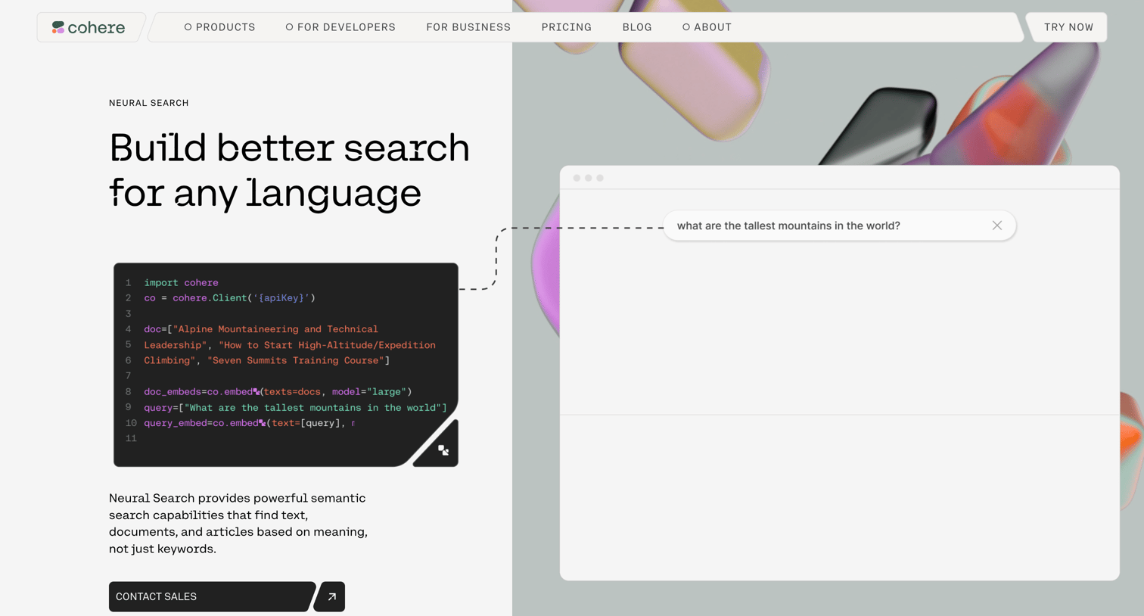Viewport: 1144px width, 616px height.
Task: Click the mountains search input field
Action: tap(839, 226)
